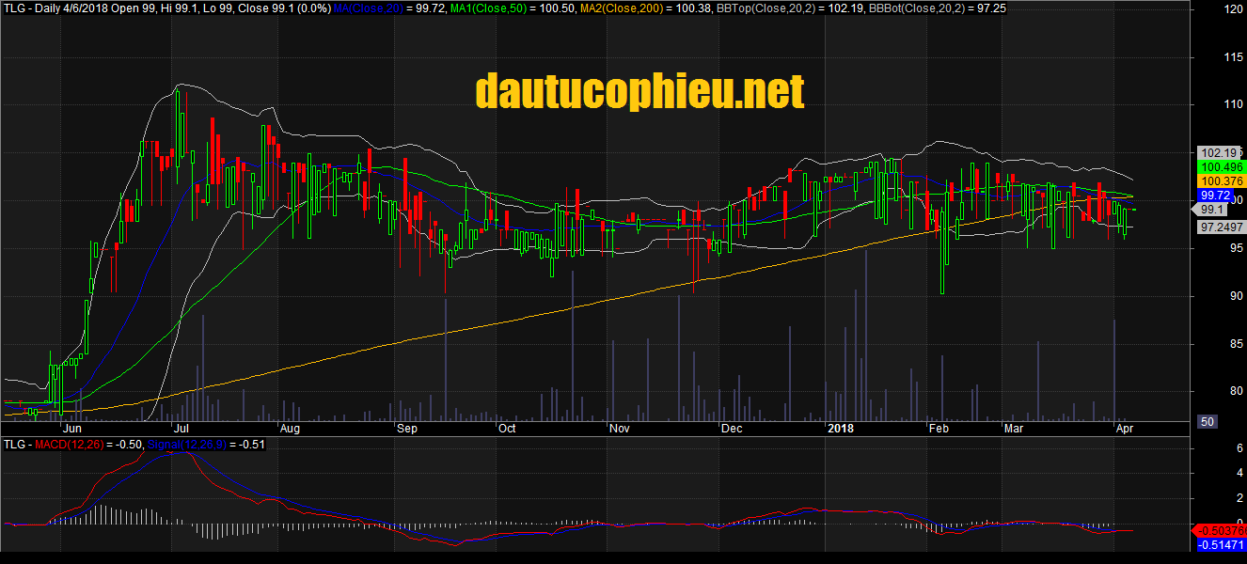Select the Apr month marker
Image resolution: width=1247 pixels, height=564 pixels.
(x=1124, y=429)
